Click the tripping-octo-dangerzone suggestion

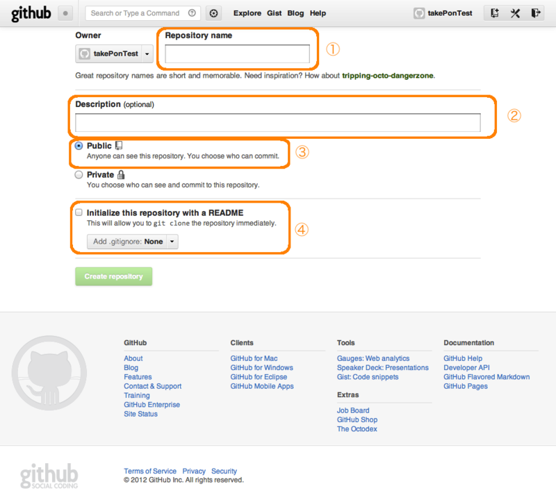coord(388,76)
